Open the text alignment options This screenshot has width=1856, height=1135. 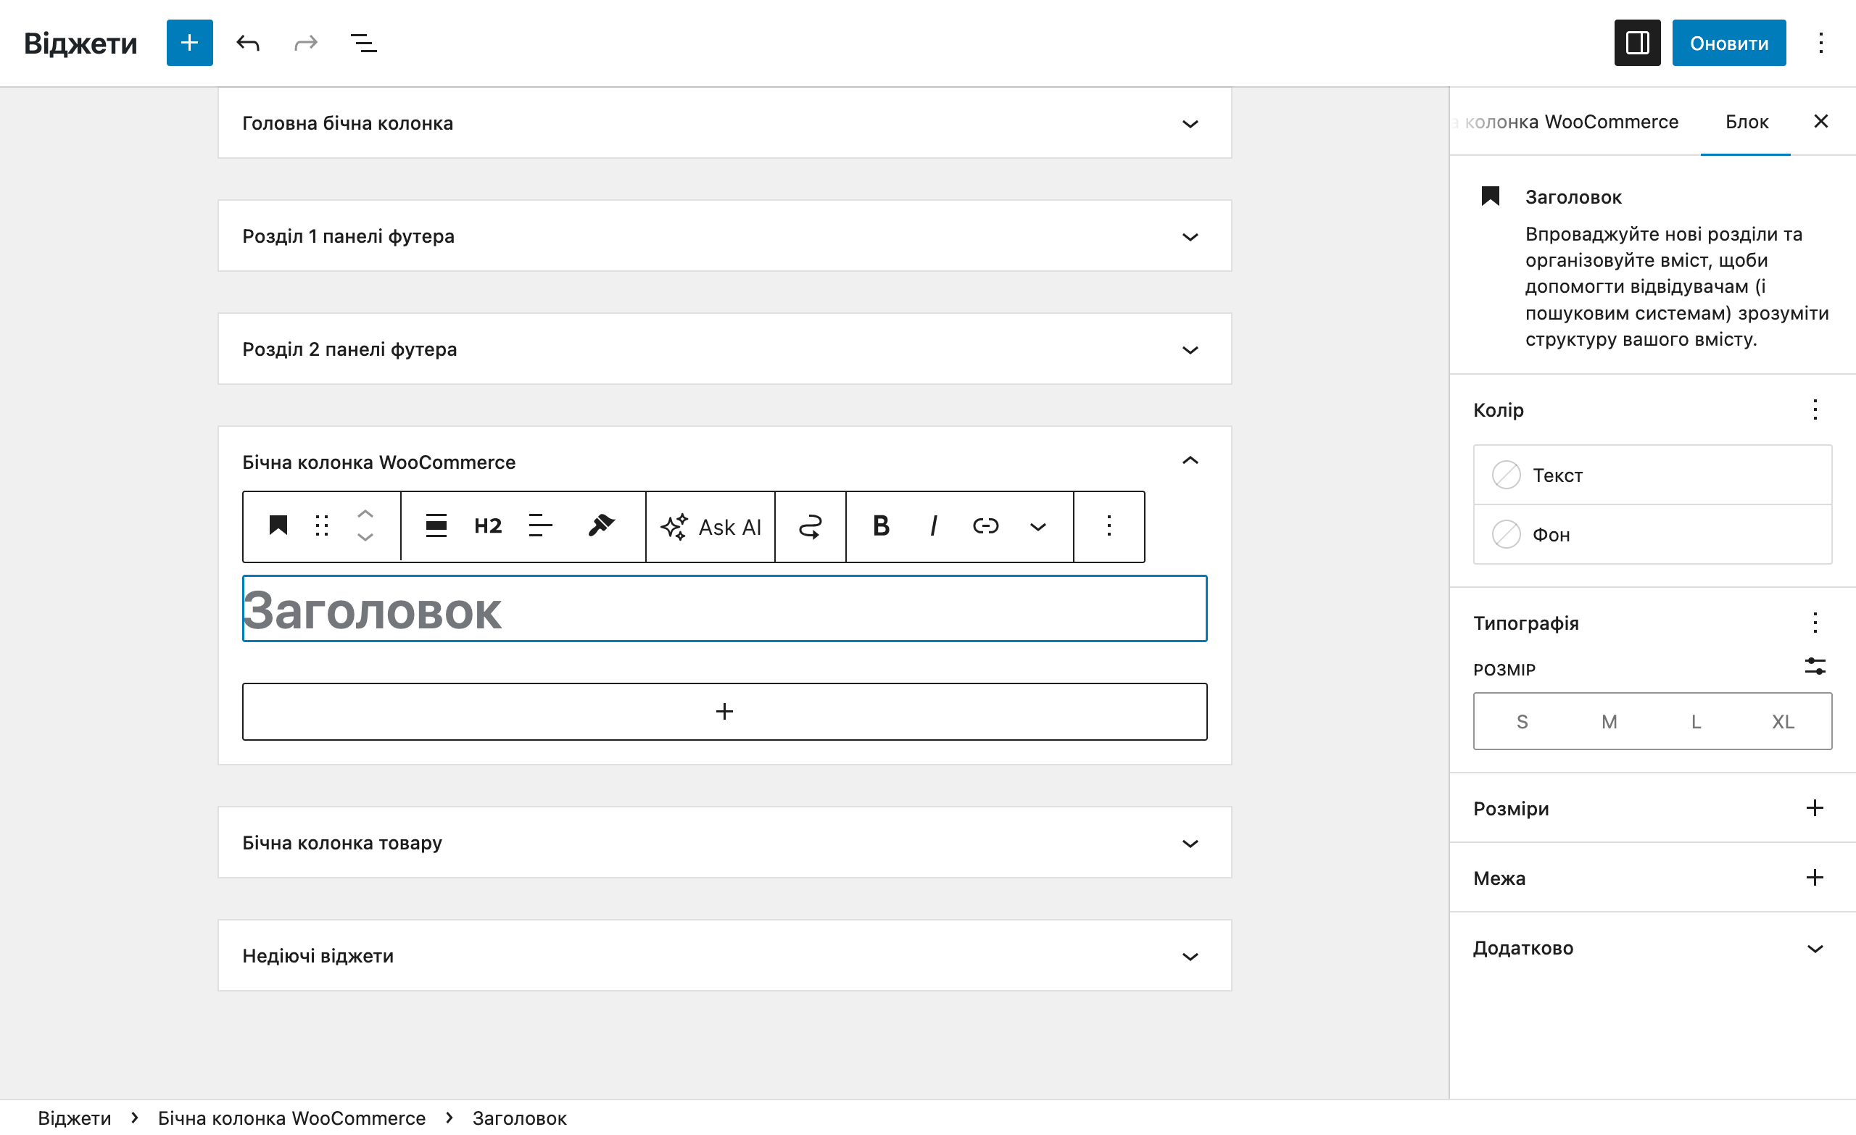pyautogui.click(x=541, y=525)
